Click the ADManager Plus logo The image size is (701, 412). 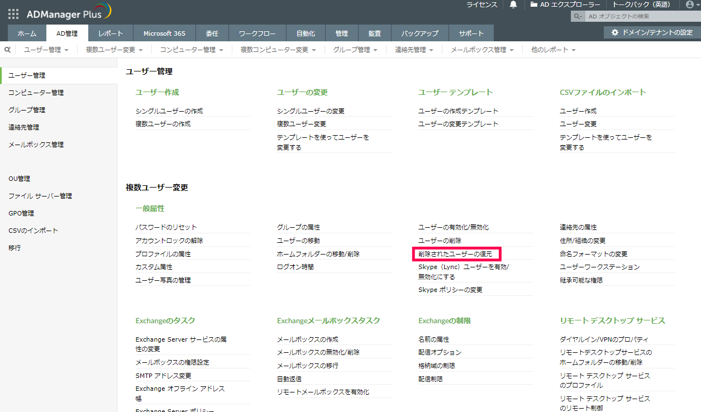[x=68, y=12]
